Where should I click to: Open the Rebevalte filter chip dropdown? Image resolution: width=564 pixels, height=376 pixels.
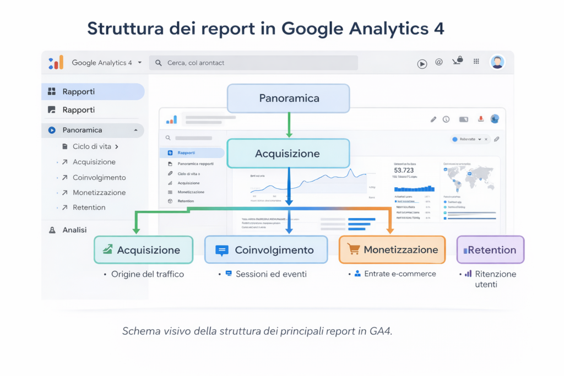480,139
